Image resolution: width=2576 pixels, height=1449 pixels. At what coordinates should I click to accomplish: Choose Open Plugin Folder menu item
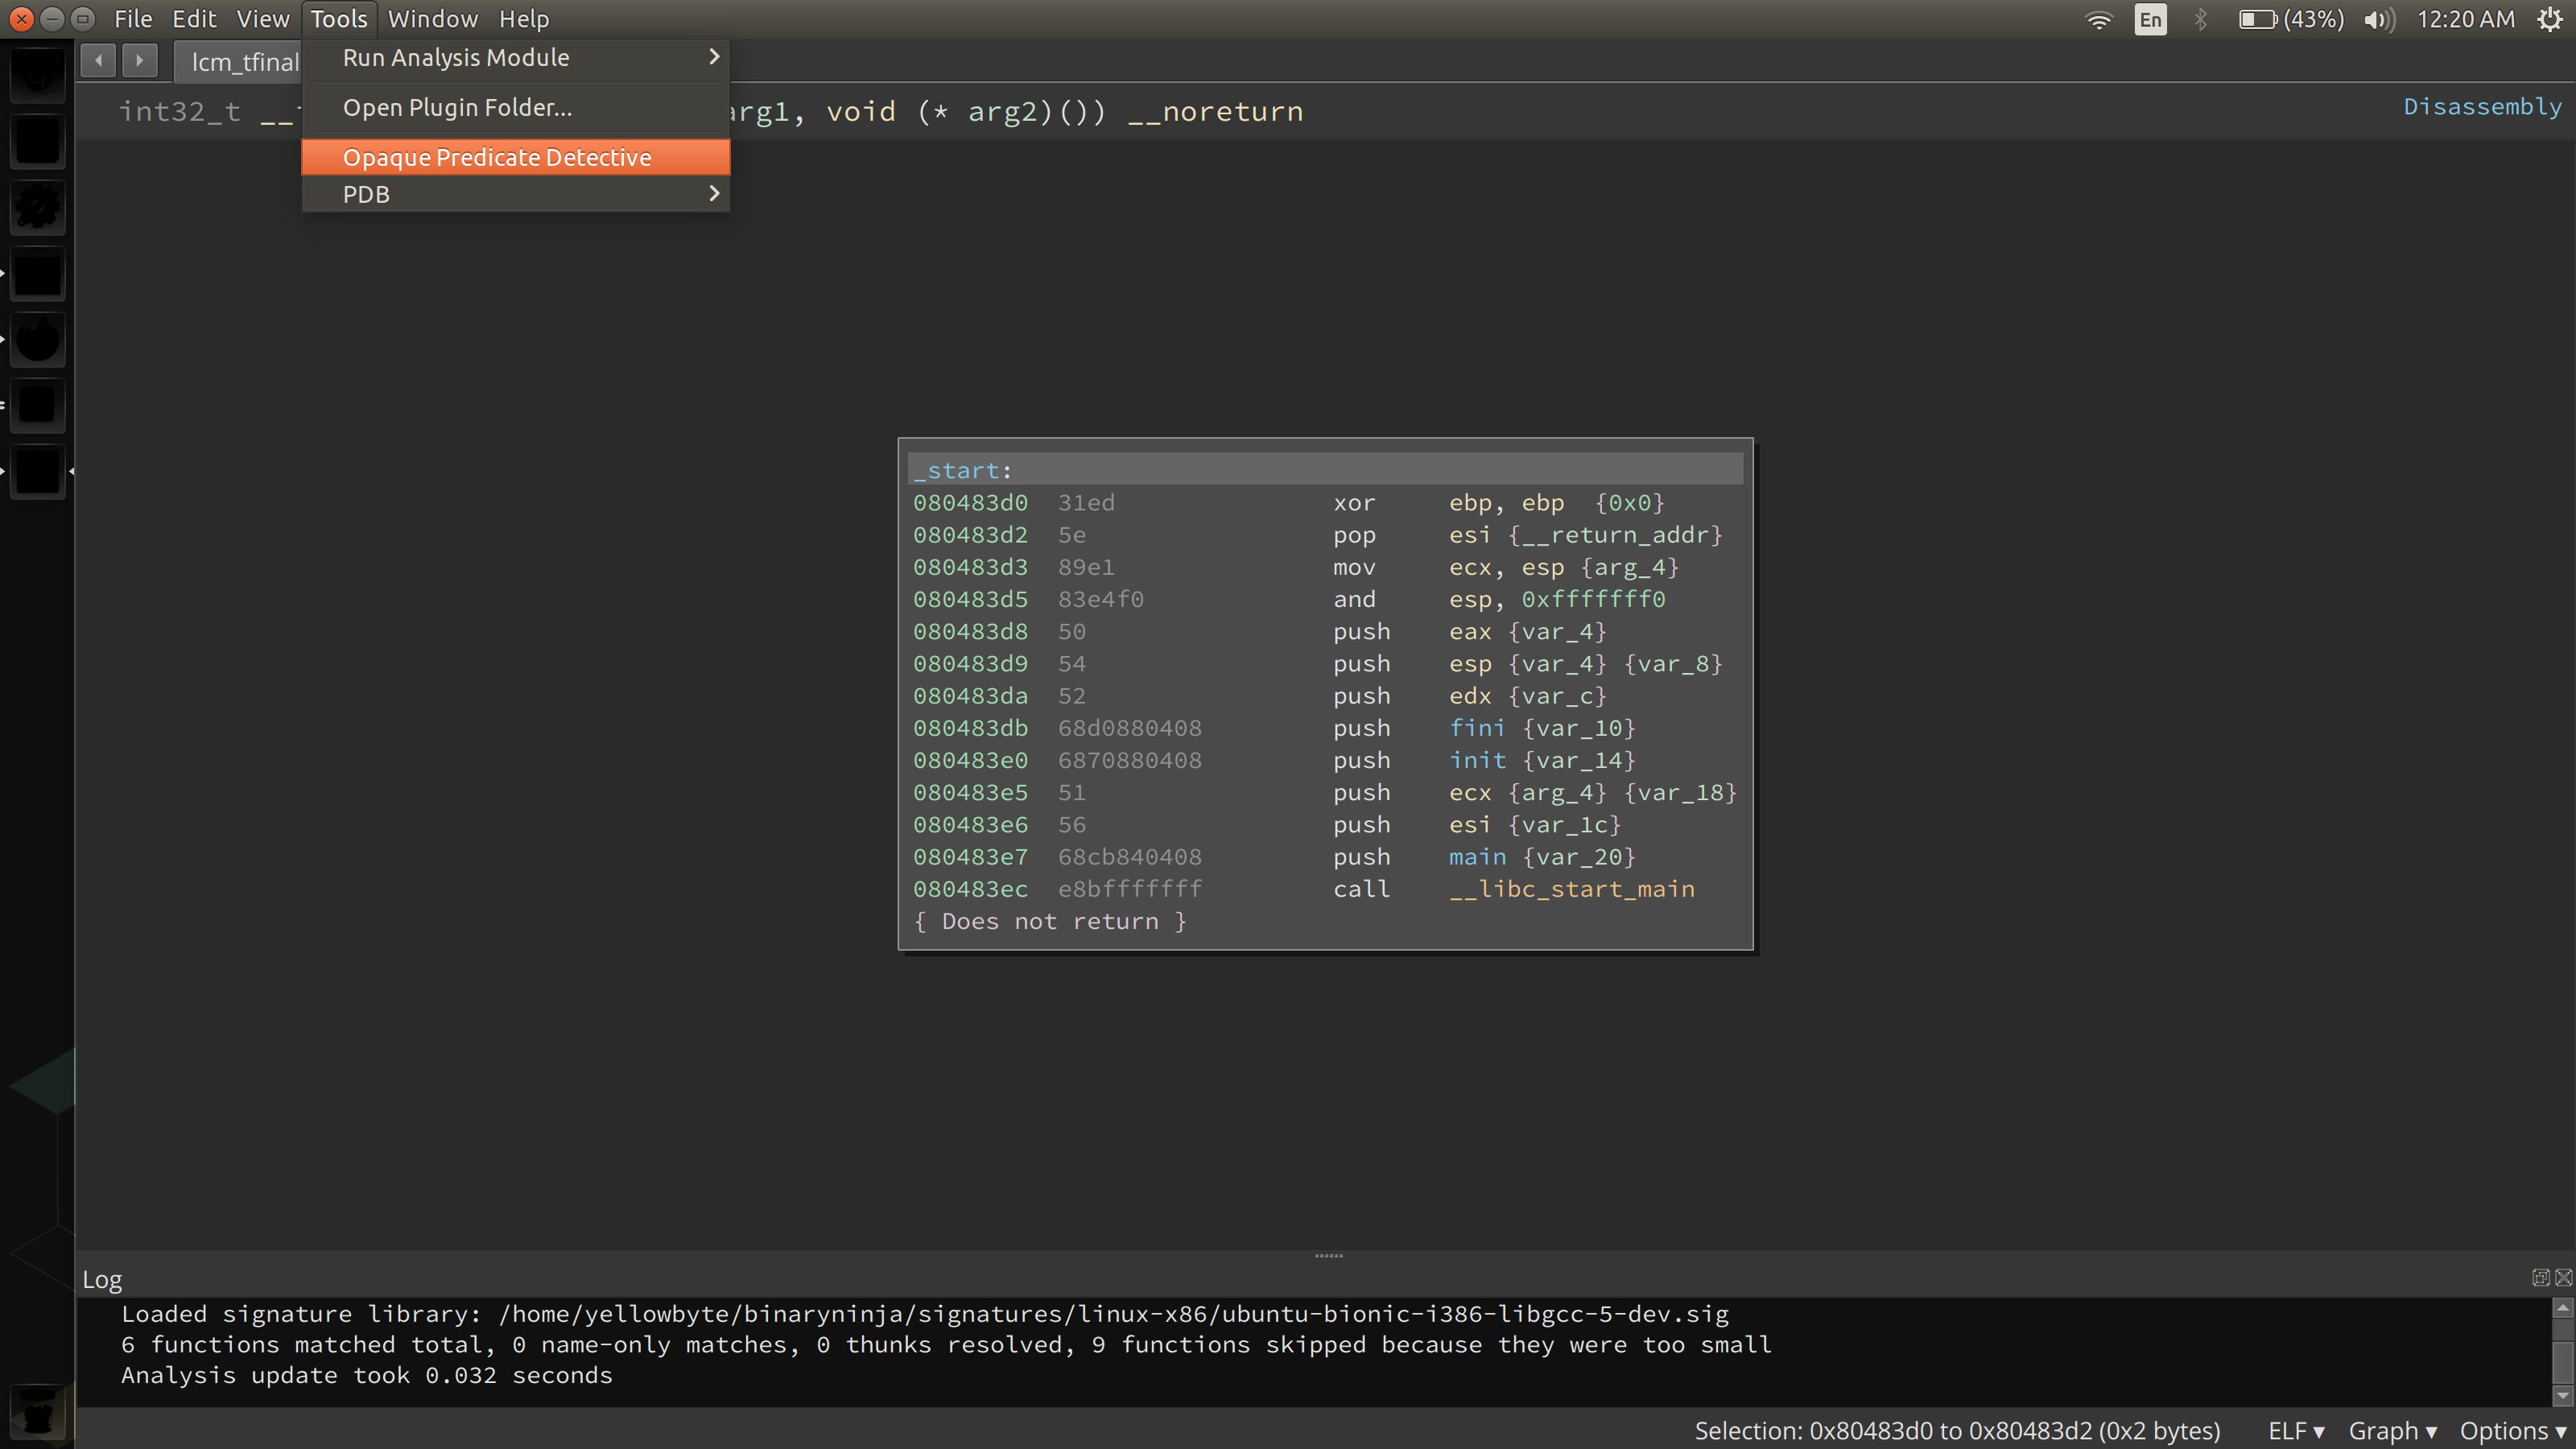click(x=458, y=108)
